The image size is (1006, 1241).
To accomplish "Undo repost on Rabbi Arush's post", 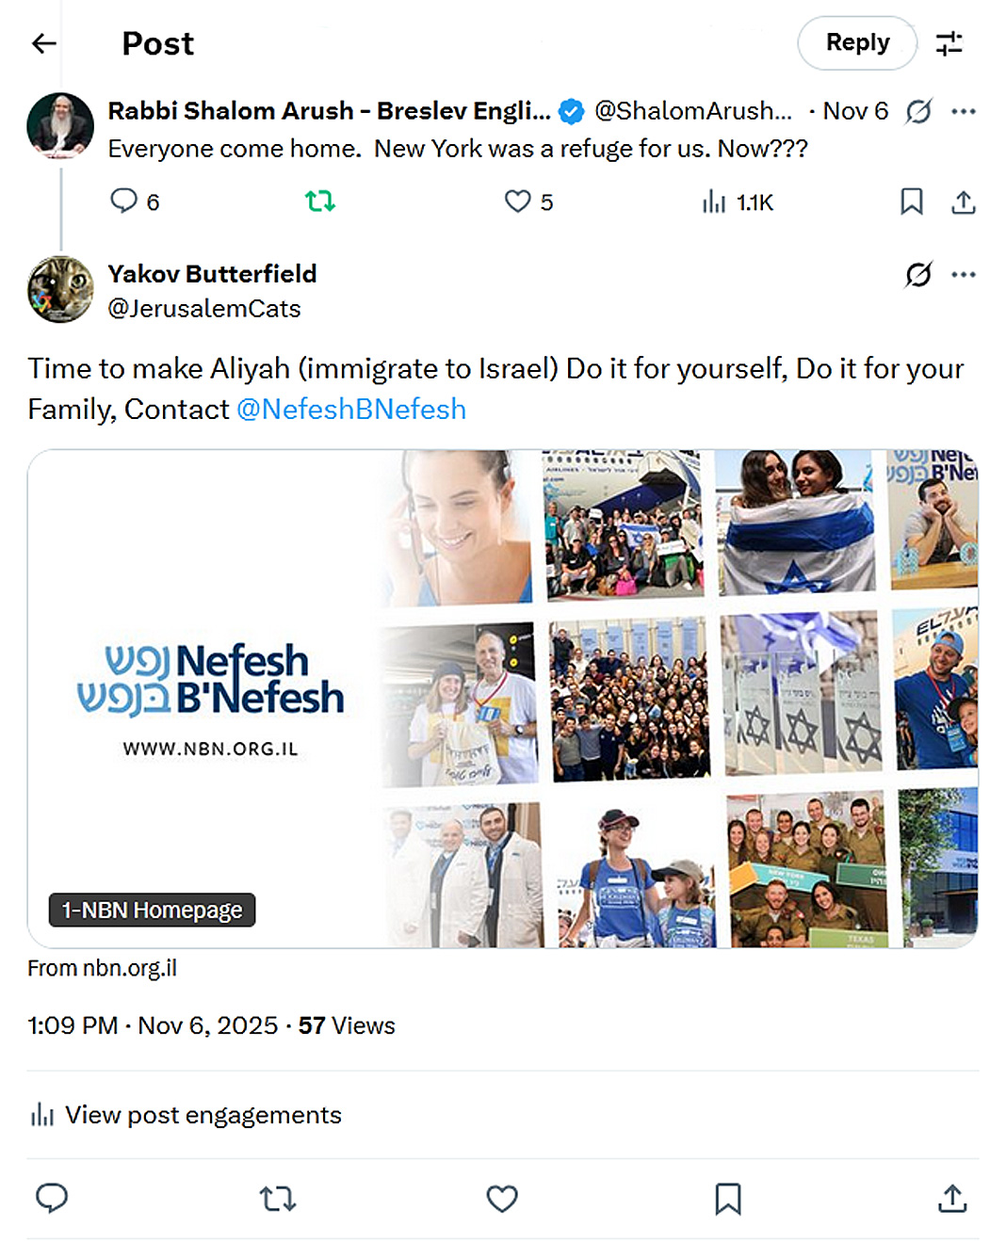I will click(320, 201).
